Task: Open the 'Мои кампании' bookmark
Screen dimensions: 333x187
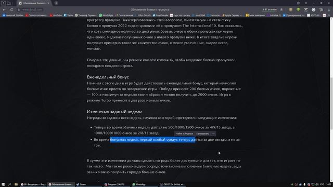Action: [x=255, y=15]
